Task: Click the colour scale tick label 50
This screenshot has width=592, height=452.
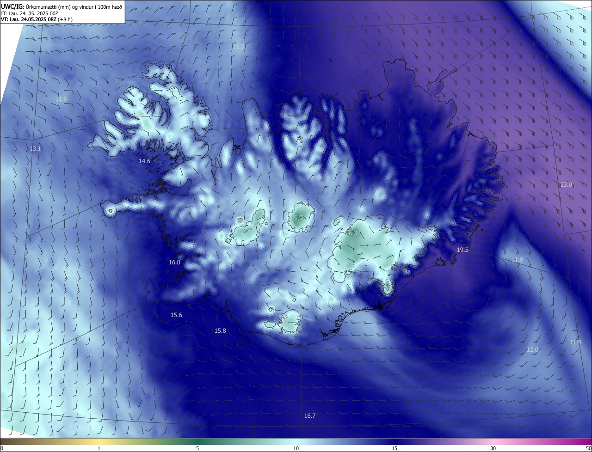Action: (588, 449)
